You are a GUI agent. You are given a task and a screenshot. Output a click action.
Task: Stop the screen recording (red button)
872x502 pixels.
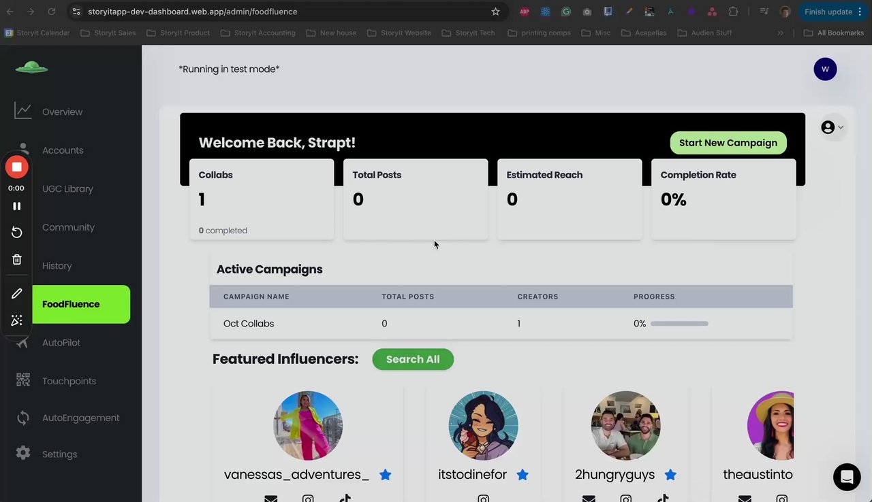pyautogui.click(x=16, y=167)
